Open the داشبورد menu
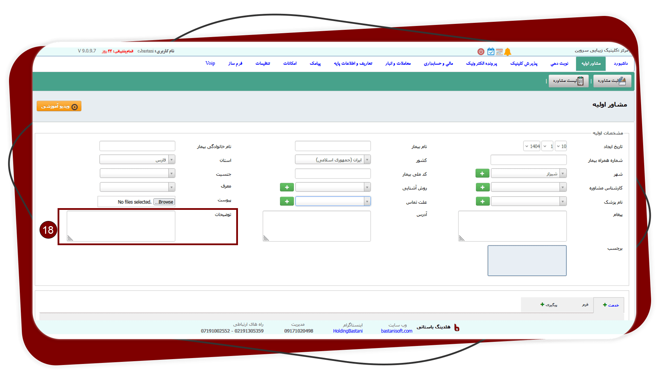The image size is (666, 374). pos(621,63)
